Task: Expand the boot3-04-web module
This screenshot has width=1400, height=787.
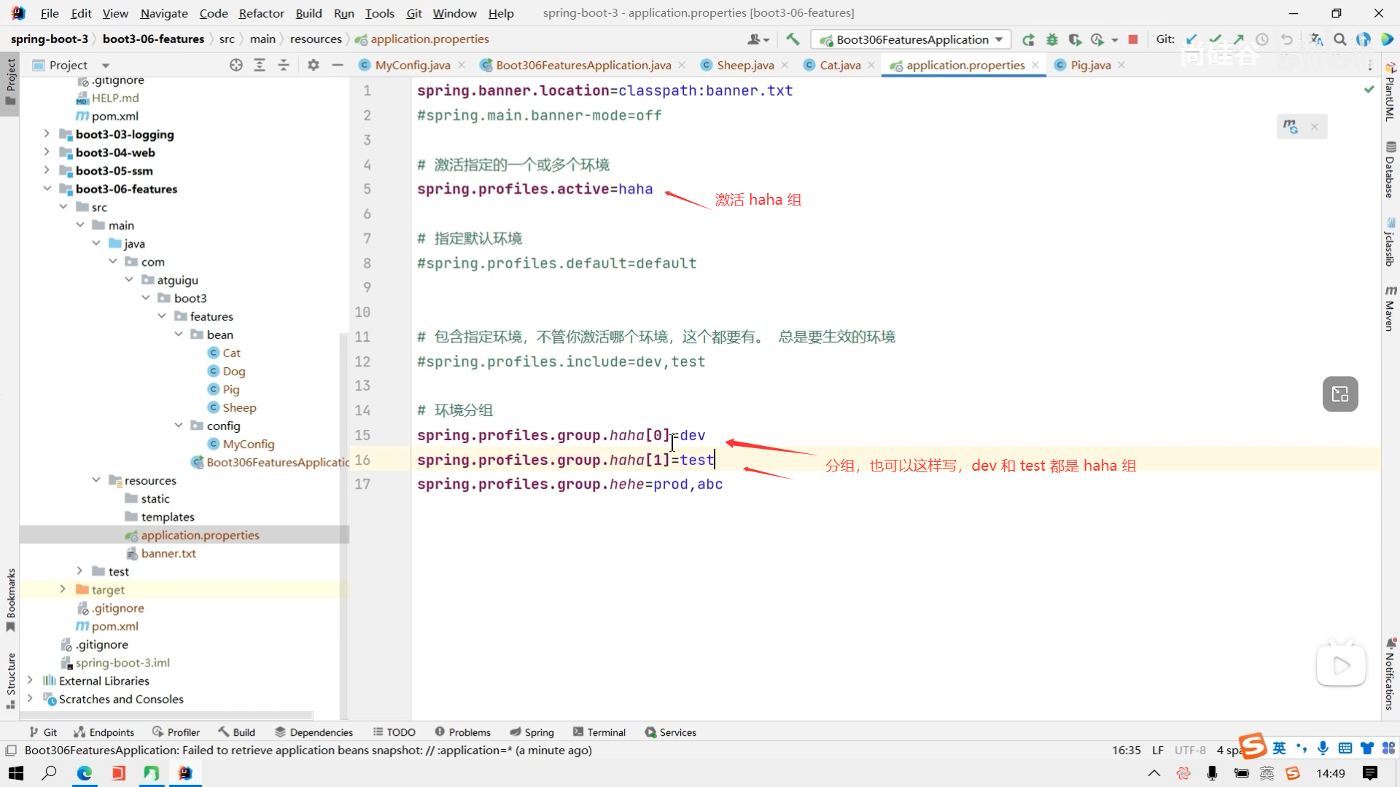Action: pos(47,152)
